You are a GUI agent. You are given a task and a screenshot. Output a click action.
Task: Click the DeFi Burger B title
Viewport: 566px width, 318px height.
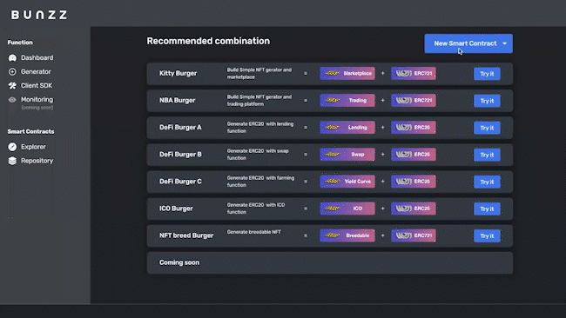(180, 155)
